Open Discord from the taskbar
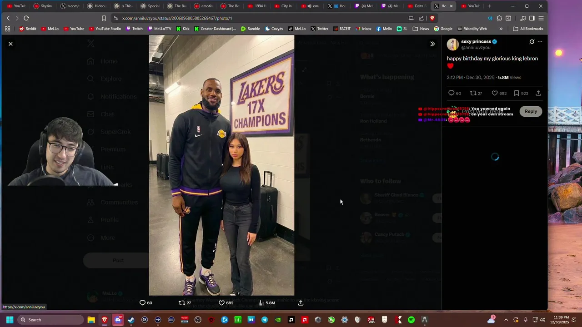582x327 pixels. pos(118,320)
